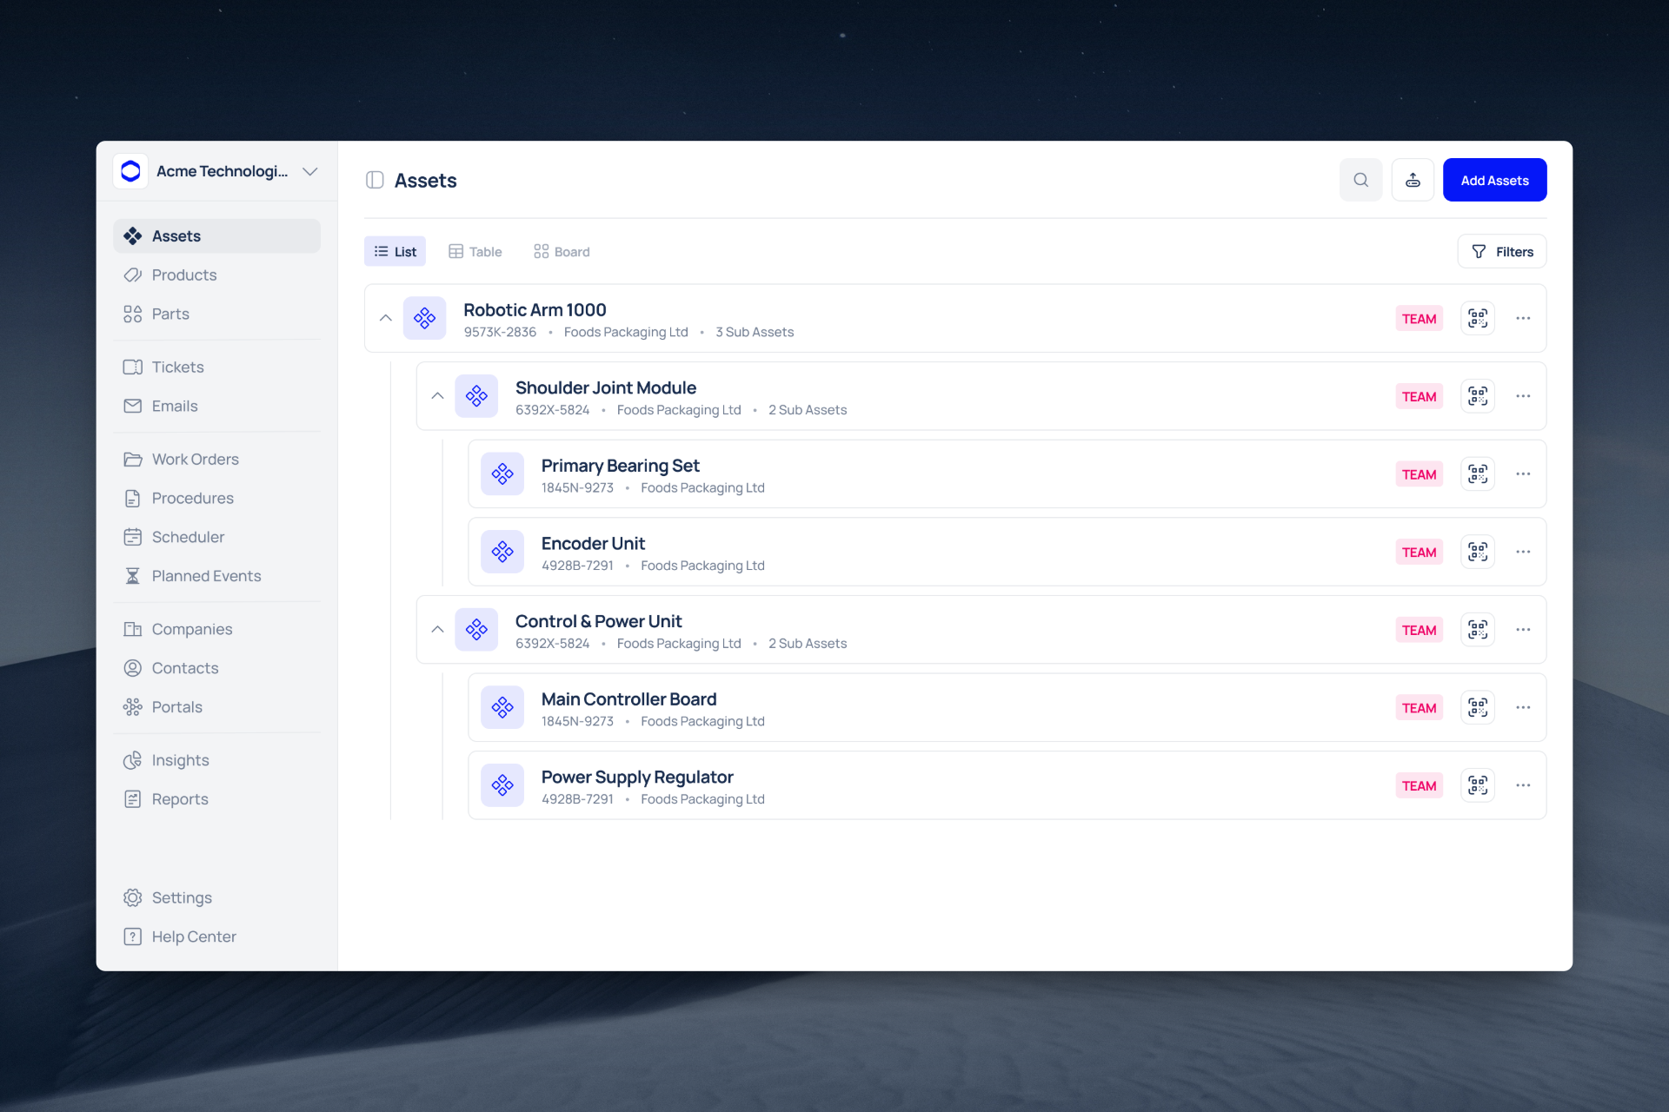Open the Products section
The height and width of the screenshot is (1112, 1669).
[x=183, y=275]
